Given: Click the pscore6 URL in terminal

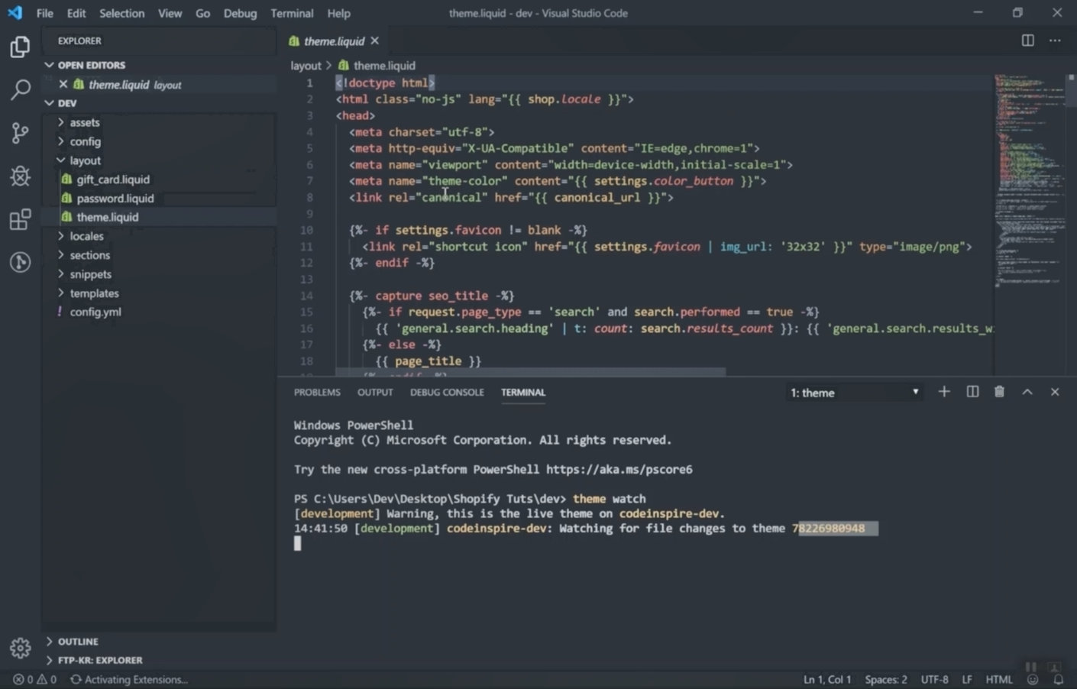Looking at the screenshot, I should pos(619,470).
